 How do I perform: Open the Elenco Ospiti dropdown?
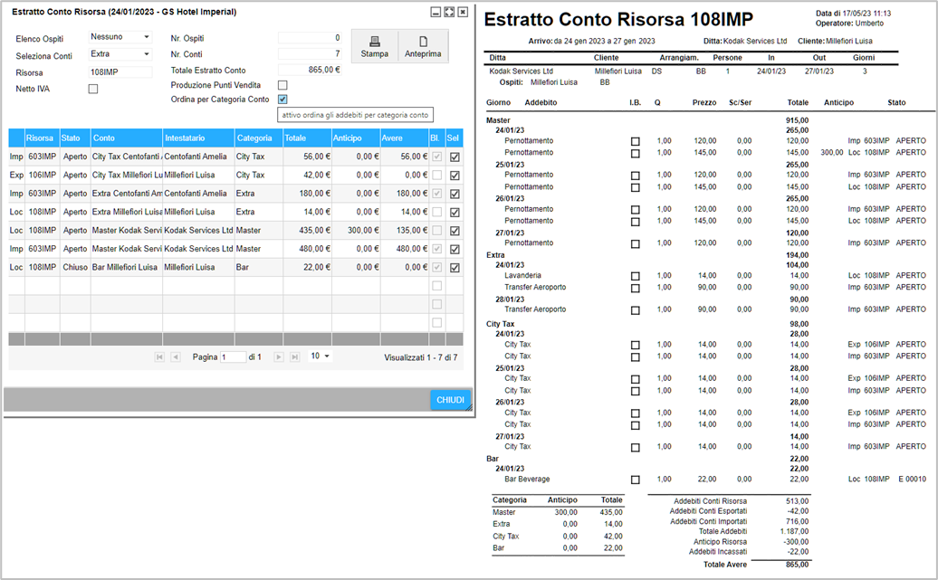(x=120, y=37)
